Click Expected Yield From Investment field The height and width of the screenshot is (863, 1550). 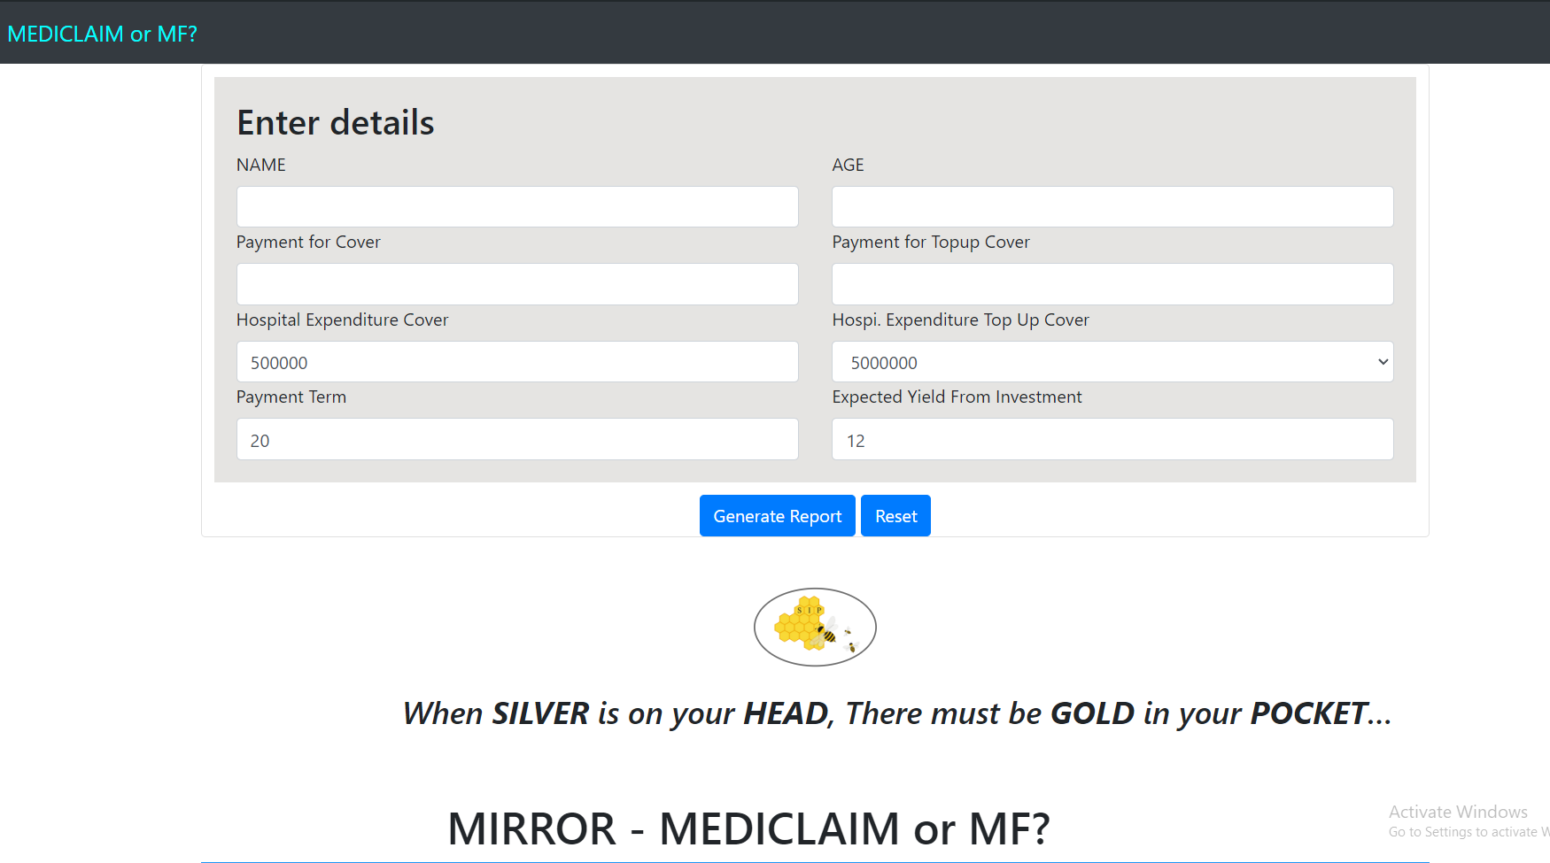[x=1112, y=440]
